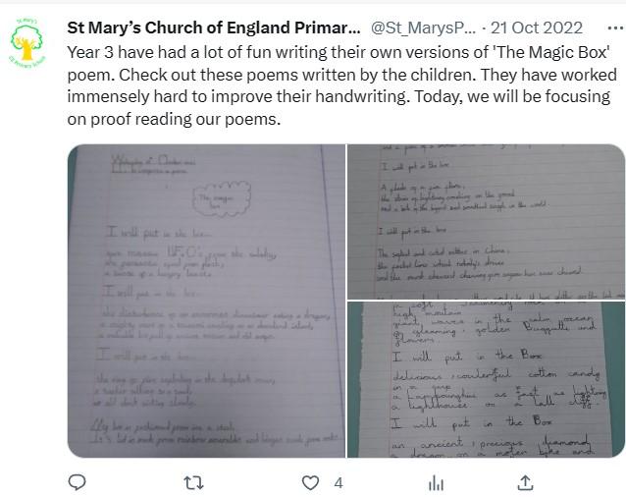The image size is (626, 497).
Task: View tweet analytics bar chart icon
Action: coord(437,482)
